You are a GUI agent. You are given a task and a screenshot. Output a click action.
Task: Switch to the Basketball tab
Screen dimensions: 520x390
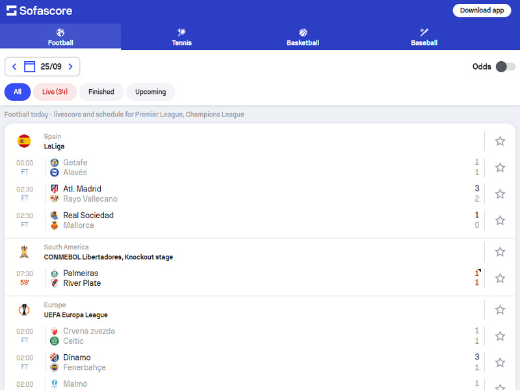[x=303, y=37]
